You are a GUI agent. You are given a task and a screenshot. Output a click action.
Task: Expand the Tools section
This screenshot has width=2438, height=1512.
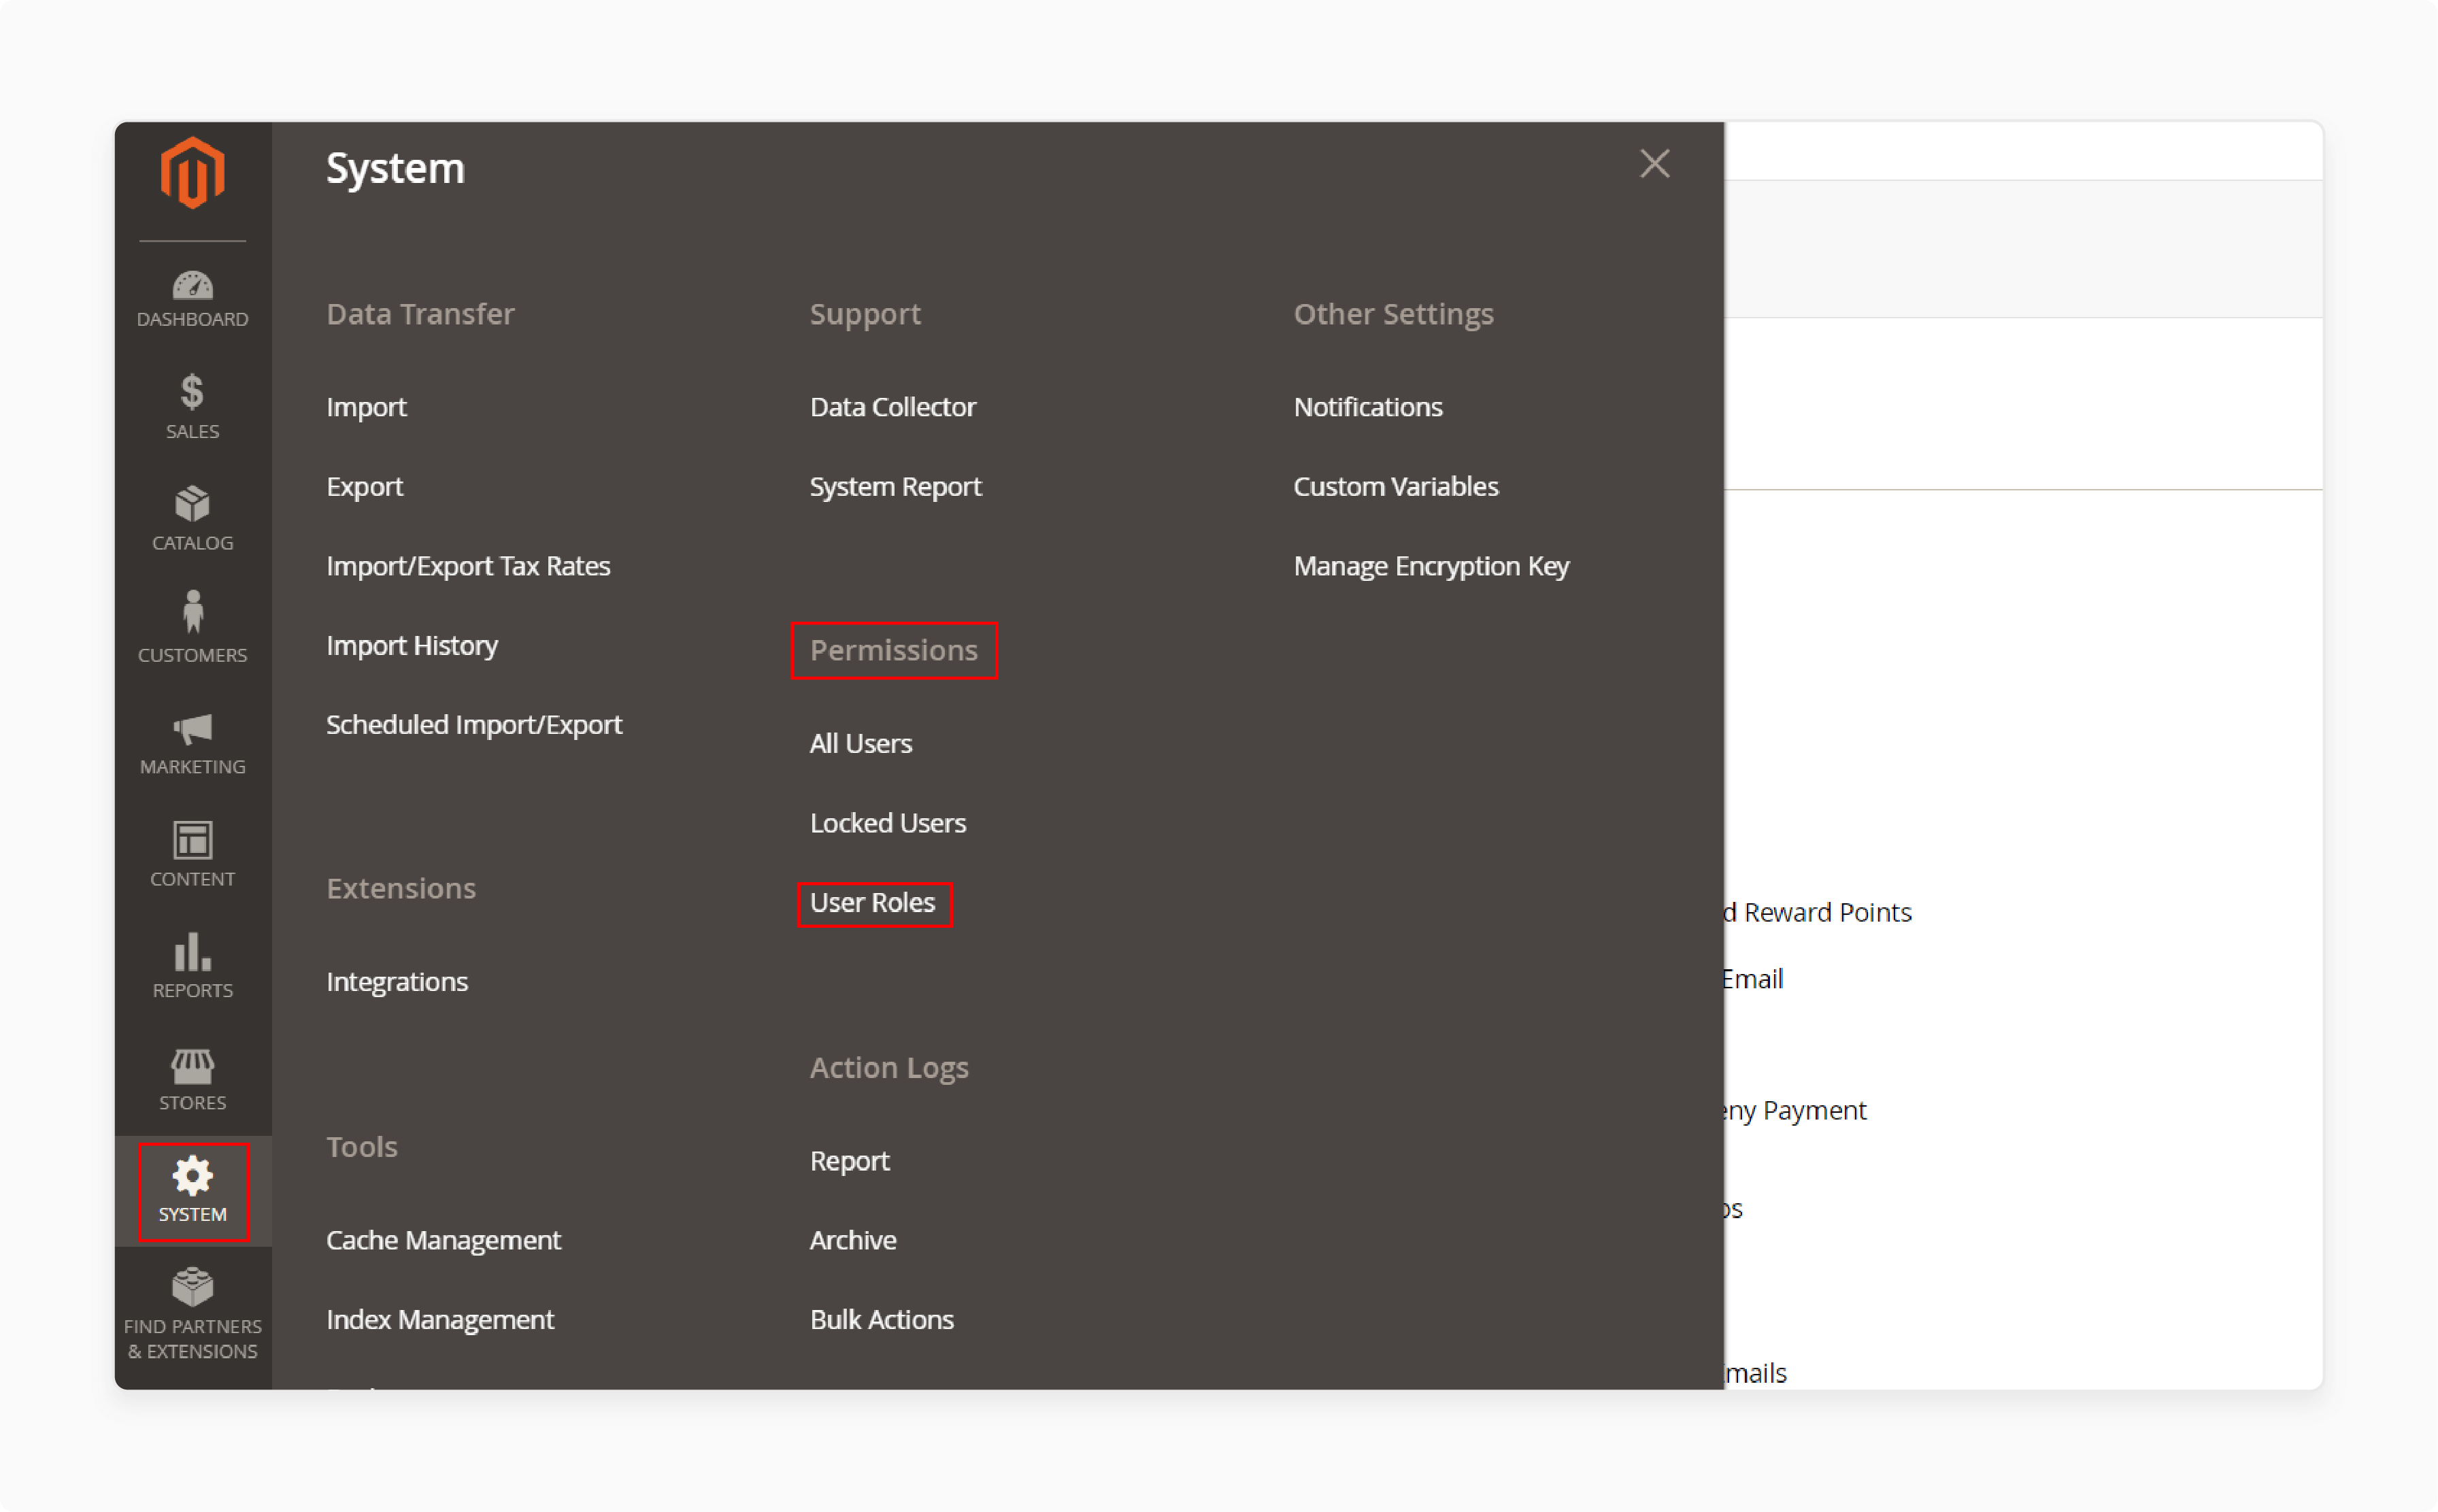(361, 1145)
